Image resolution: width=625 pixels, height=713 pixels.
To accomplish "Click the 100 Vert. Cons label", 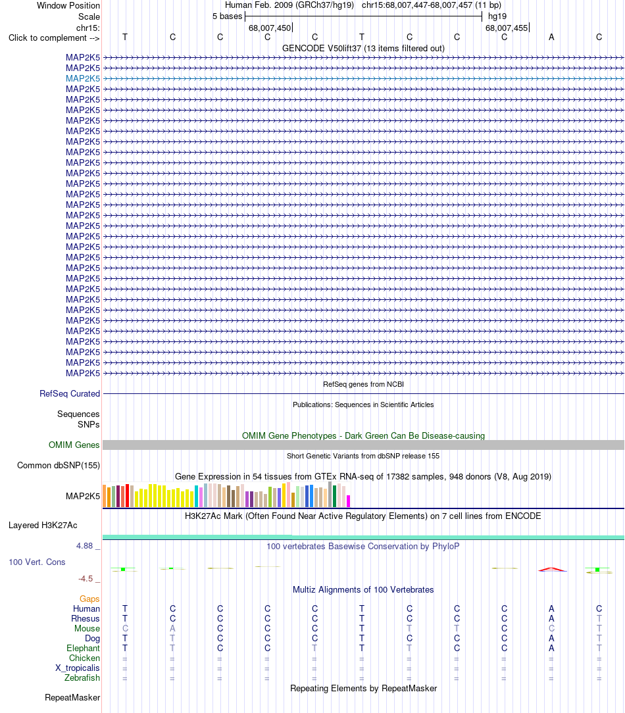I will pyautogui.click(x=37, y=562).
